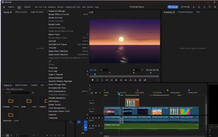The image size is (218, 137).
Task: Go to In point in the monitor
Action: pyautogui.click(x=107, y=80)
